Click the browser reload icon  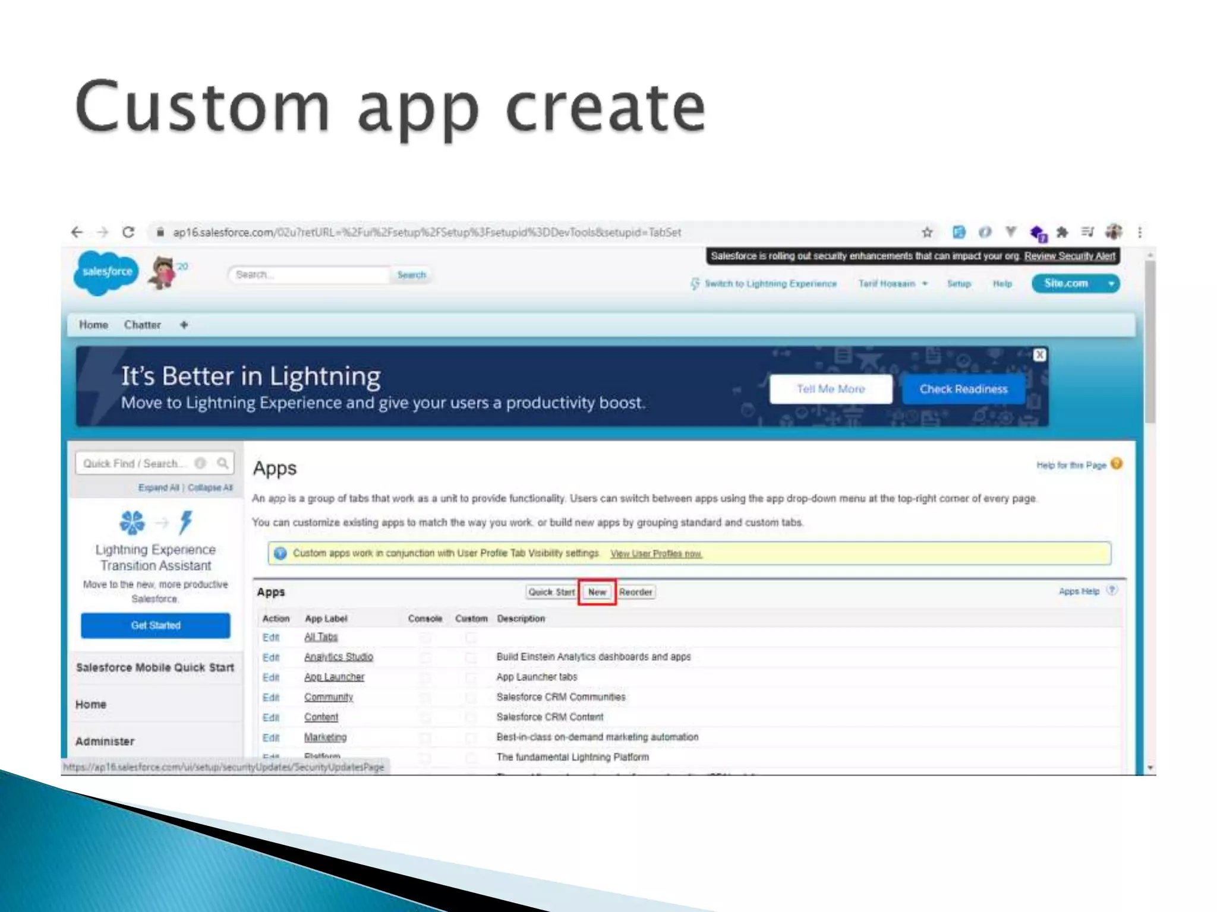[x=128, y=232]
